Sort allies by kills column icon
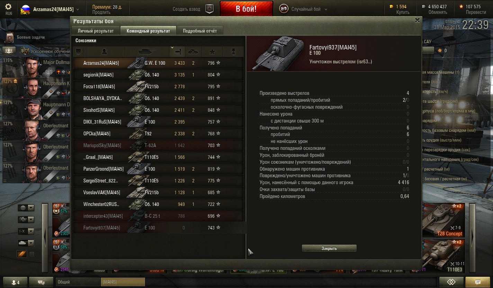This screenshot has height=288, width=493. [x=194, y=52]
